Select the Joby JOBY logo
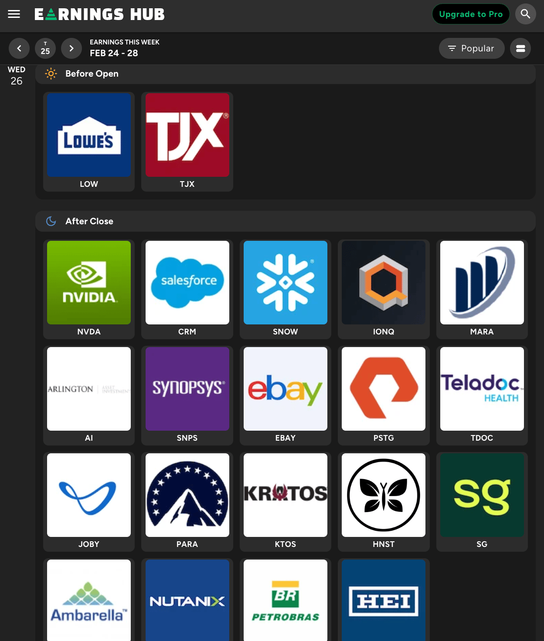The image size is (544, 641). click(x=89, y=495)
